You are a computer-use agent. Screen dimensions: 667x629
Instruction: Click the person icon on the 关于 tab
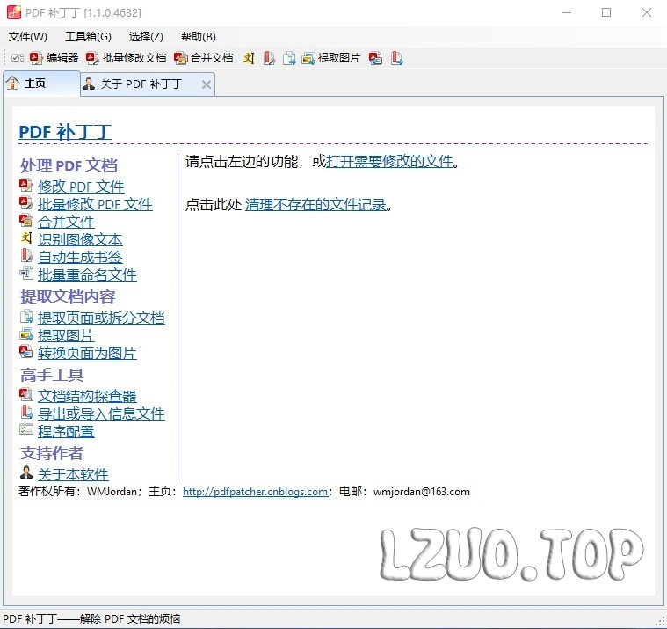(x=89, y=84)
